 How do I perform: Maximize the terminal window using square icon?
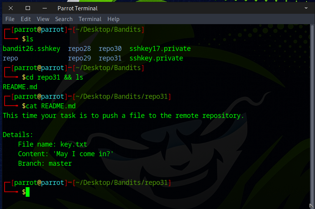click(28, 8)
